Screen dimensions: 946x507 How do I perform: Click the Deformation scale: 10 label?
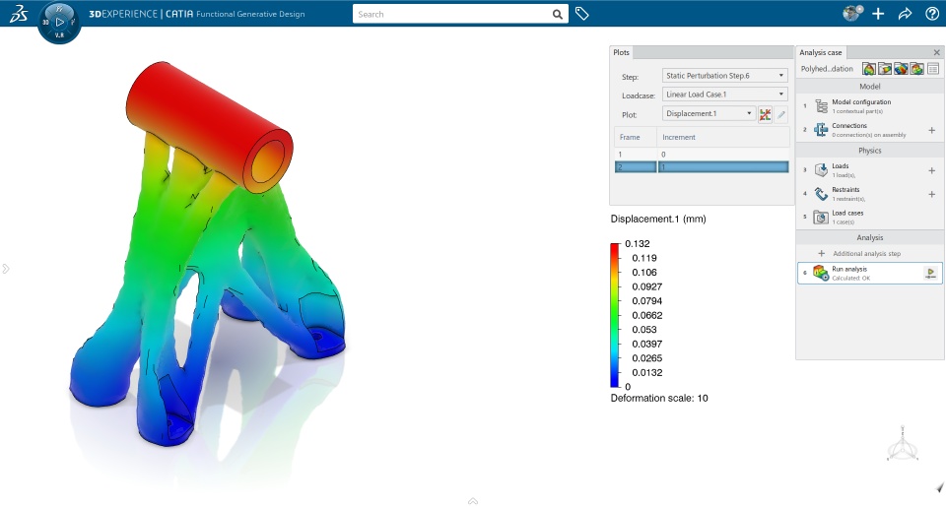tap(659, 398)
